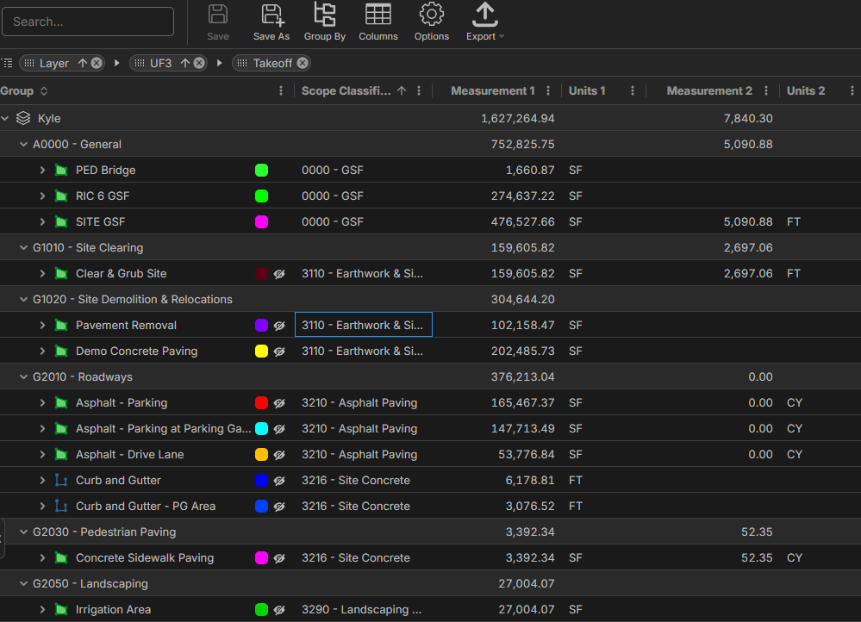Viewport: 861px width, 622px height.
Task: Toggle visibility of Asphalt - Drive Lane
Action: click(x=279, y=455)
